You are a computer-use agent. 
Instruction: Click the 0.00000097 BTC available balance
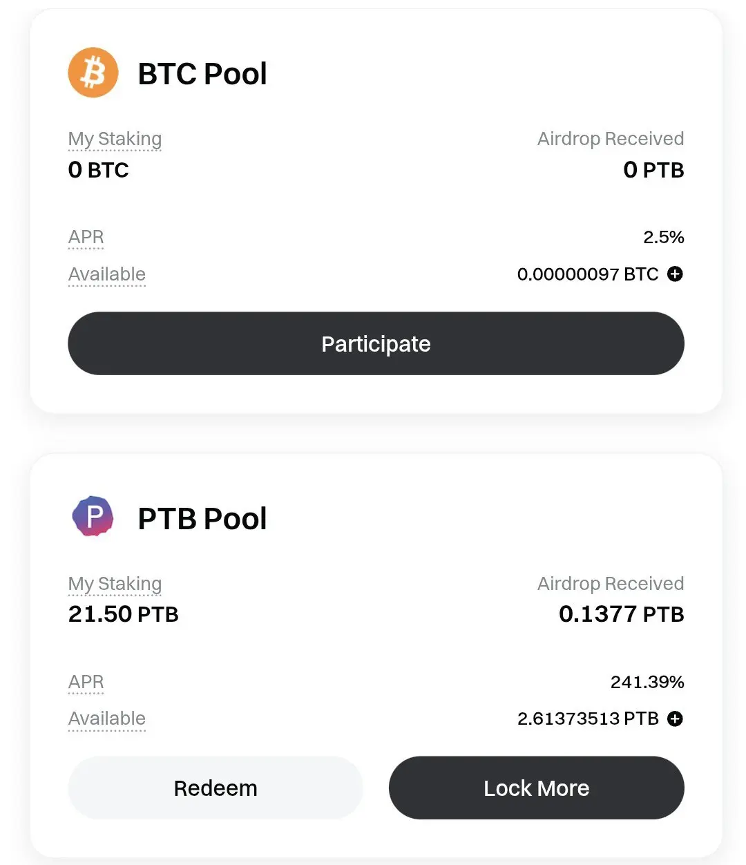[x=588, y=274]
